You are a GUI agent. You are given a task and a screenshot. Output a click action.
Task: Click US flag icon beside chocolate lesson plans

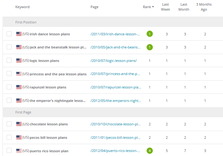tap(19, 124)
